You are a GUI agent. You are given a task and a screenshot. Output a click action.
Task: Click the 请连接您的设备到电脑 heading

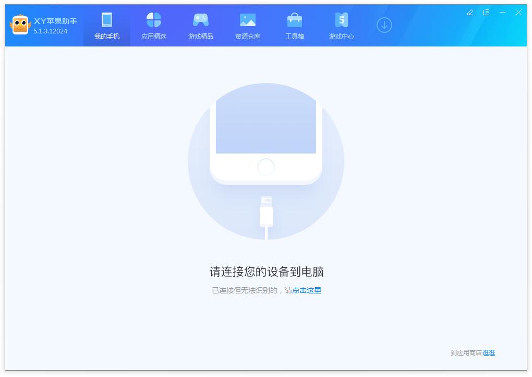[267, 272]
